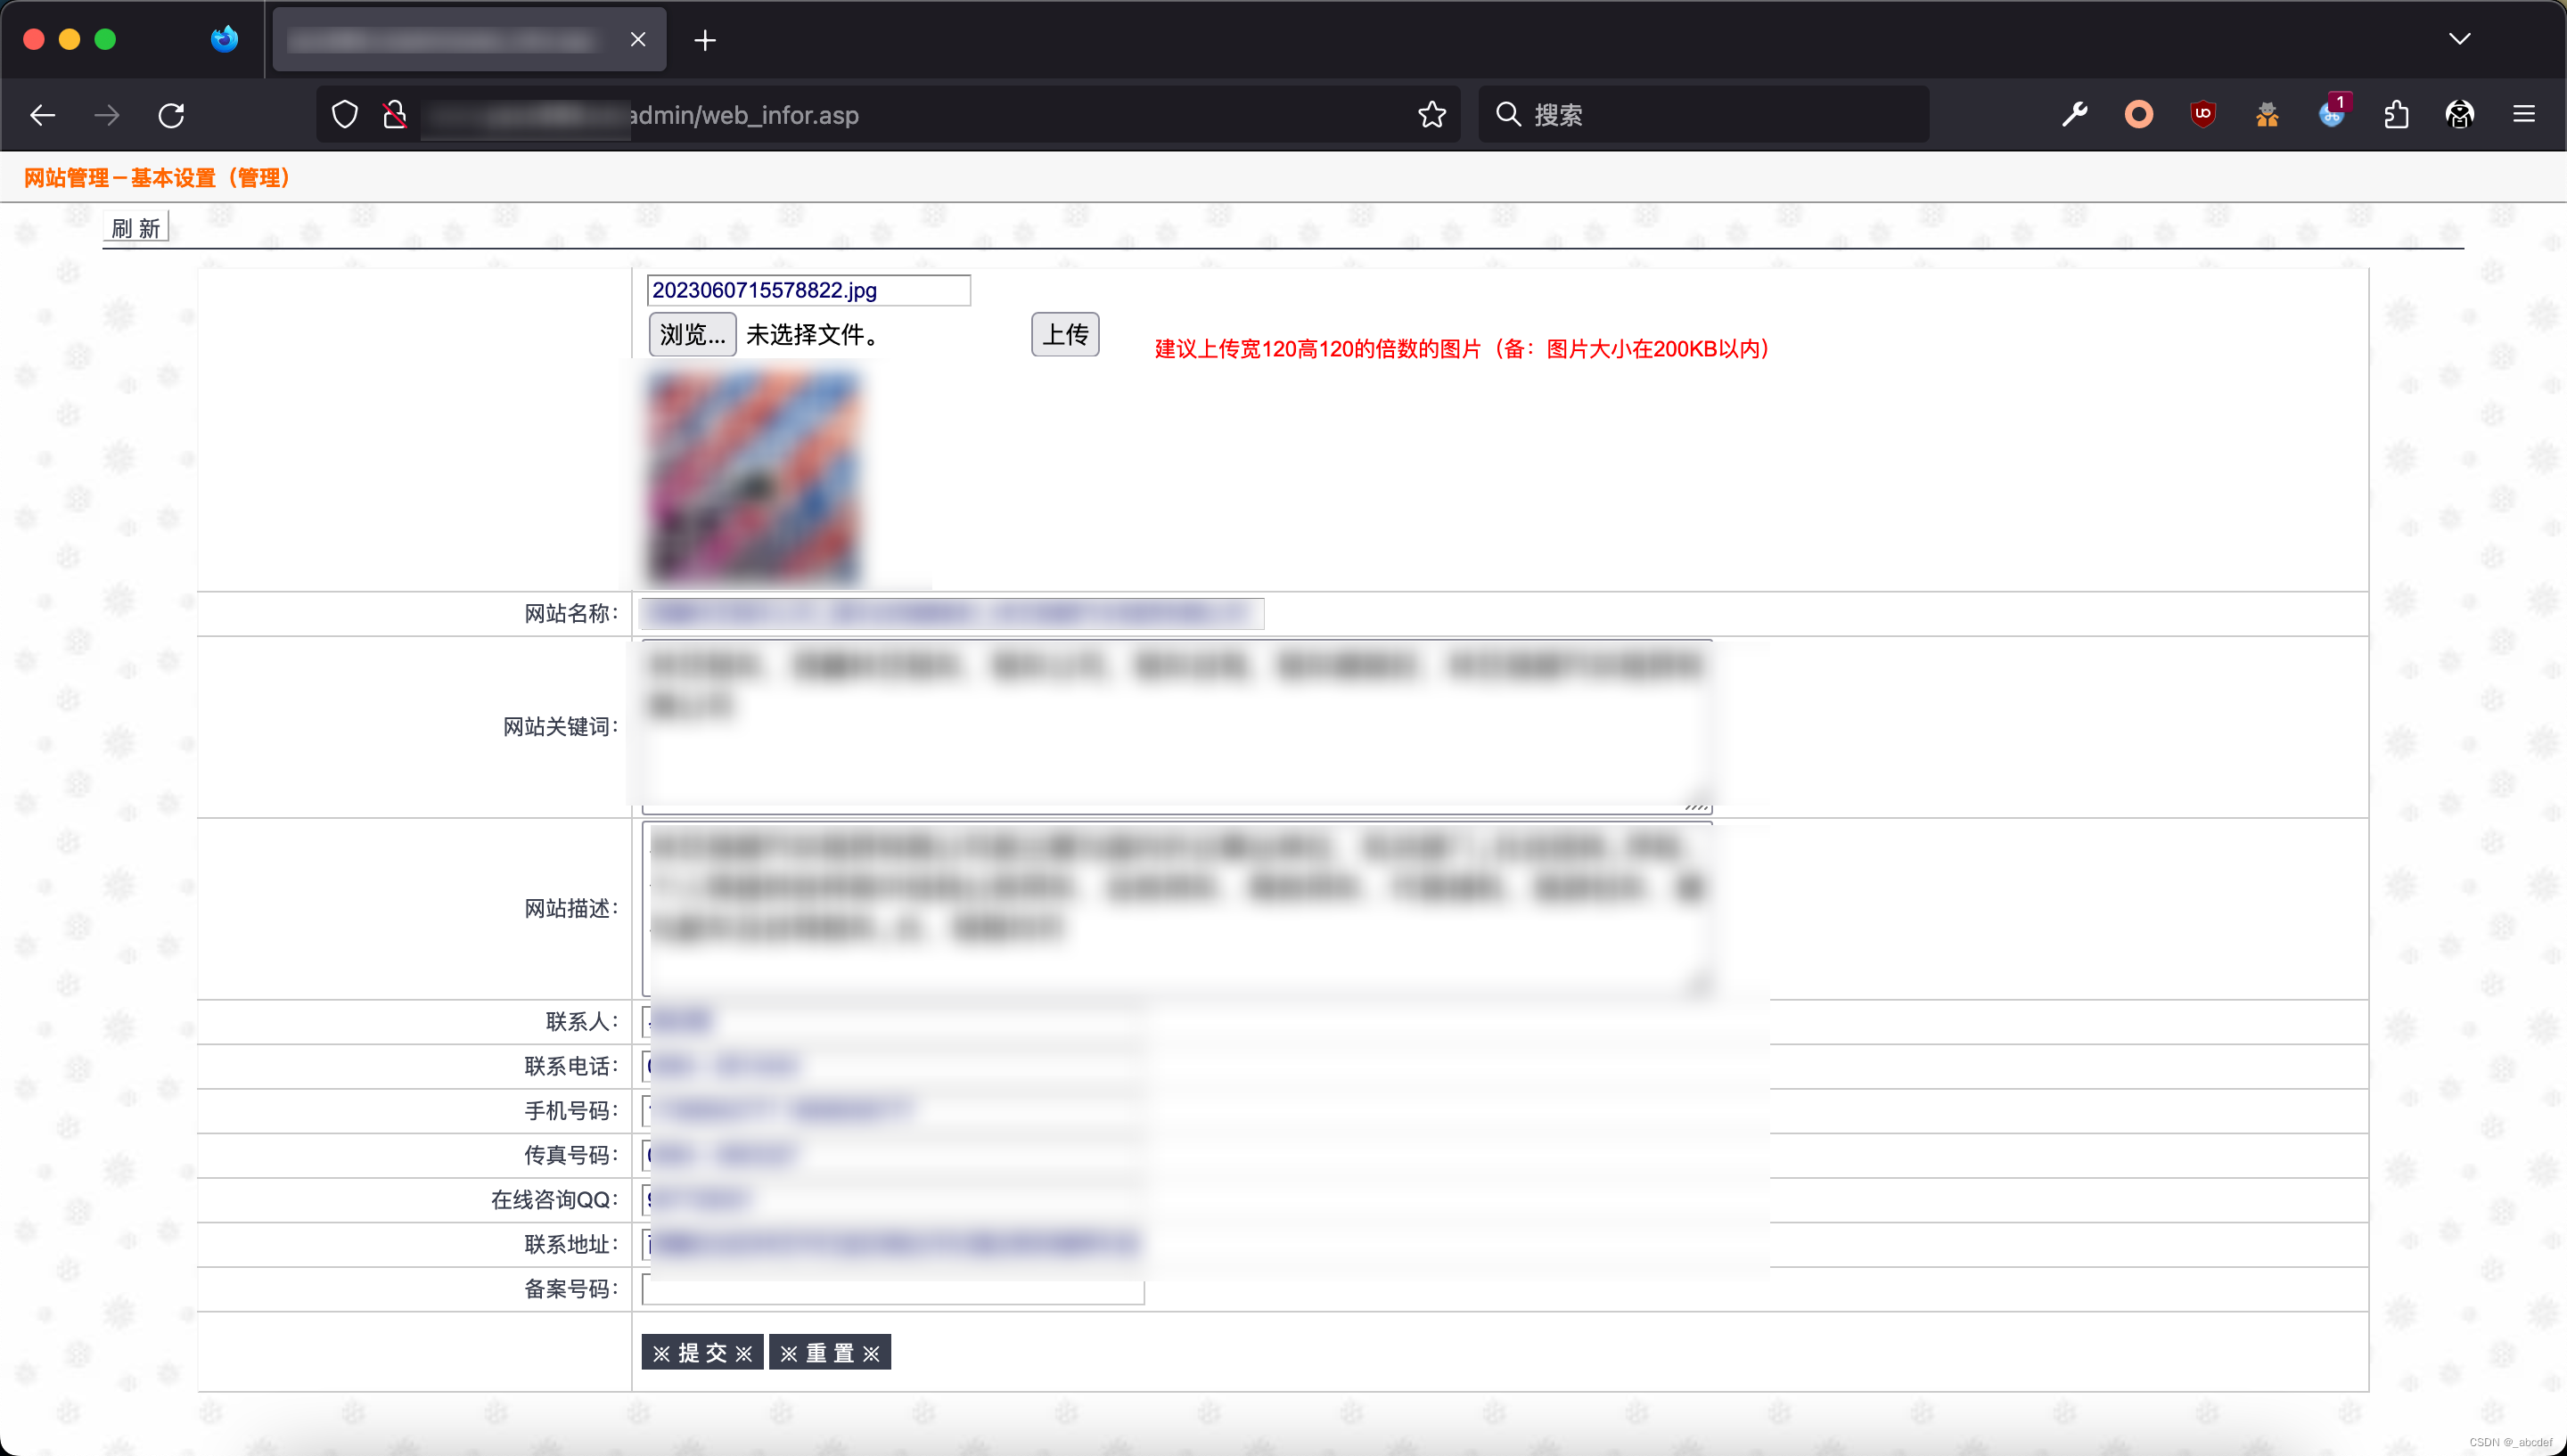Viewport: 2567px width, 1456px height.
Task: Click the ※重置※ reset button
Action: click(829, 1352)
